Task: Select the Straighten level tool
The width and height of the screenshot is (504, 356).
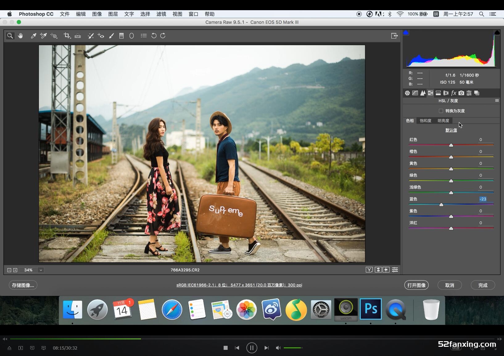Action: pos(78,36)
